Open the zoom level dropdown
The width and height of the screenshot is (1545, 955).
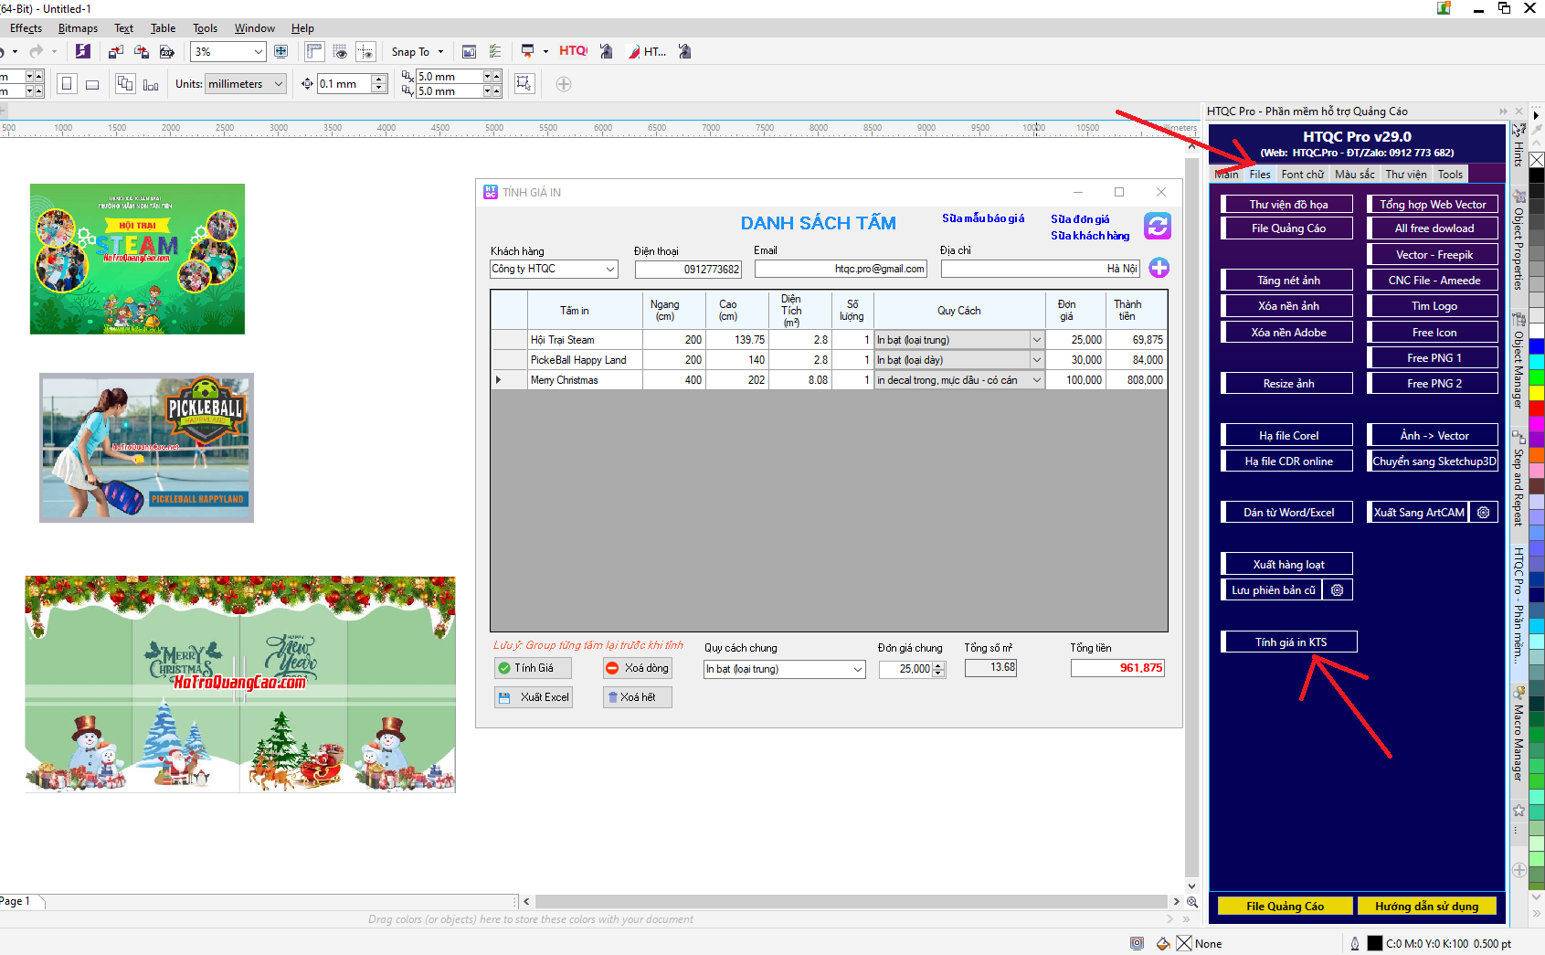tap(259, 52)
